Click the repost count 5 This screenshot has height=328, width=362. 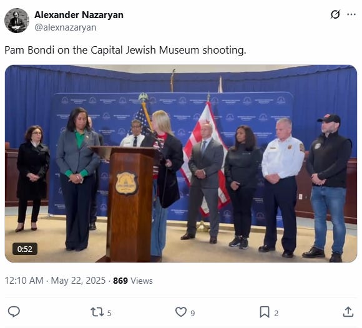(x=109, y=313)
